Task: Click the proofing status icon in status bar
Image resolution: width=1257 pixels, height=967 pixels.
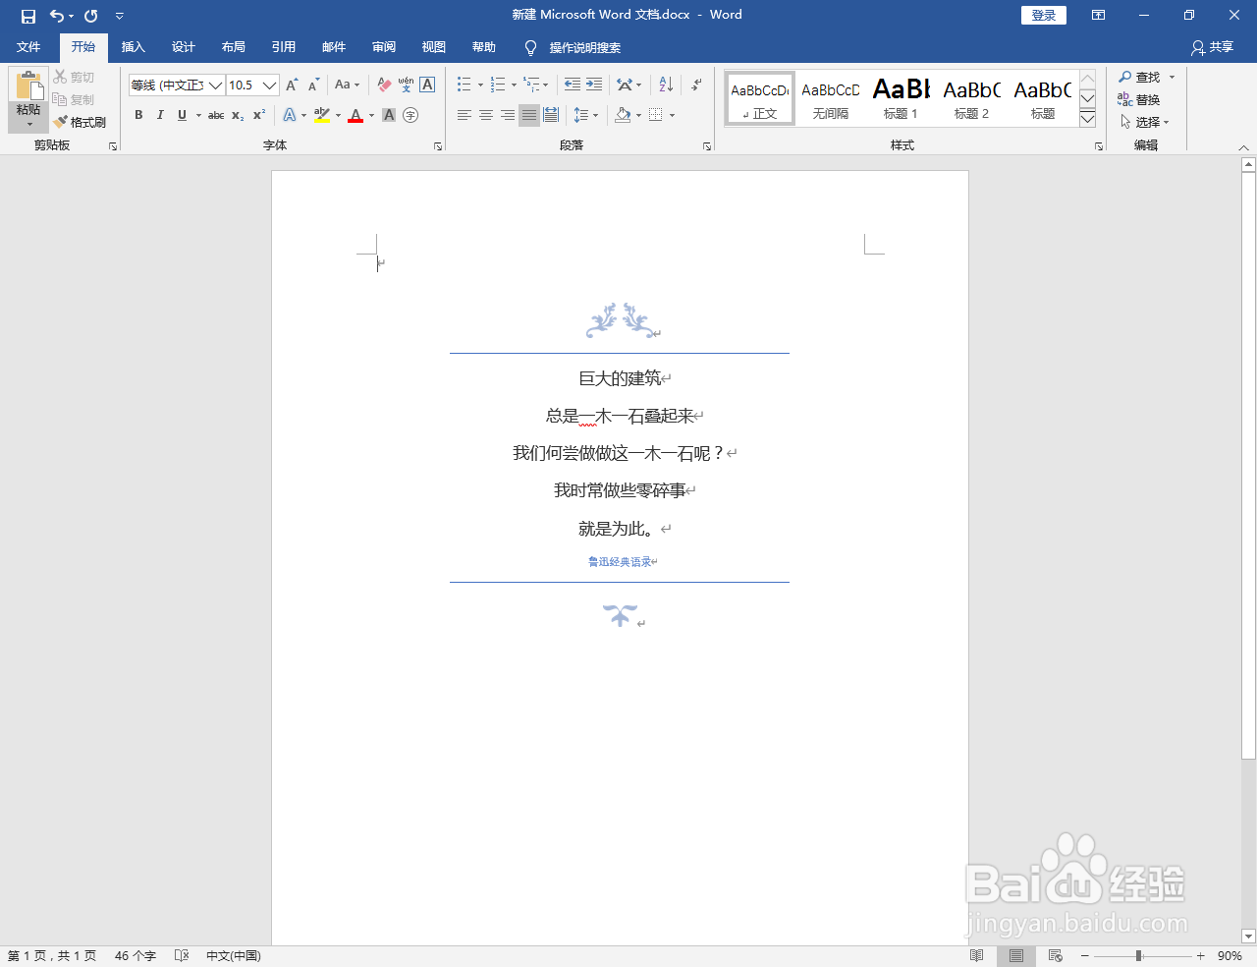Action: (x=182, y=955)
